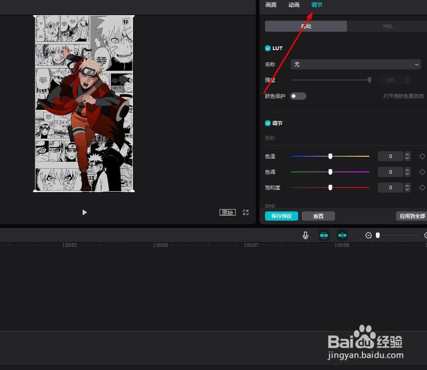
Task: Click the 色温 value input field
Action: [x=390, y=156]
